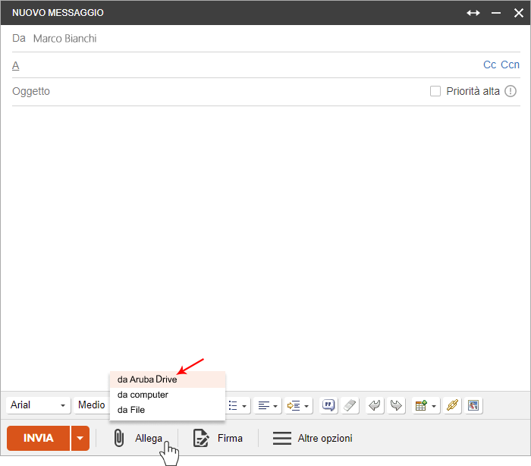Click the undo arrow icon
Viewport: 531px width, 466px height.
375,405
